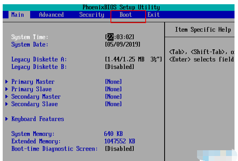Click the System Date value 05/09/2019
The image size is (238, 161).
(122, 44)
